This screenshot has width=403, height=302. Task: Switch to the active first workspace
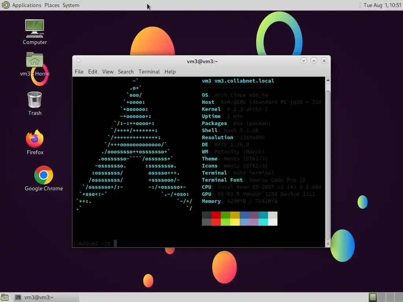(x=373, y=297)
